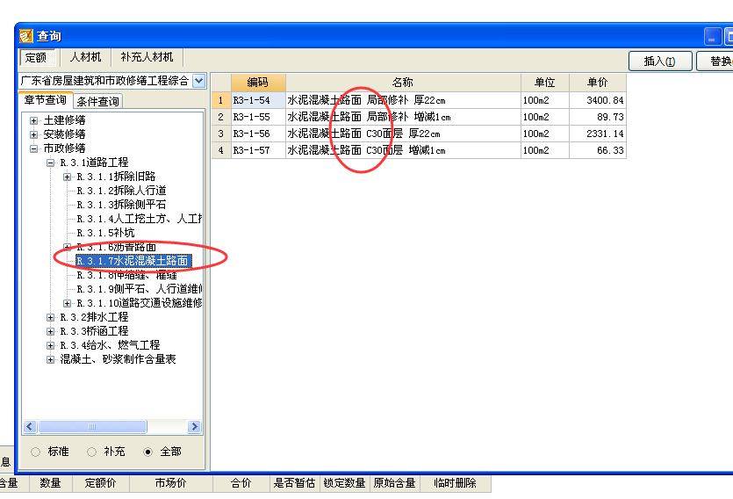733x499 pixels.
Task: Select R.3.1.2拆除人行道 tree item
Action: point(121,191)
